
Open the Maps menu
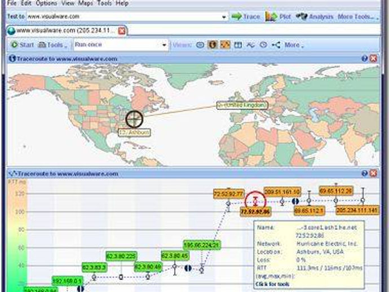click(x=86, y=3)
